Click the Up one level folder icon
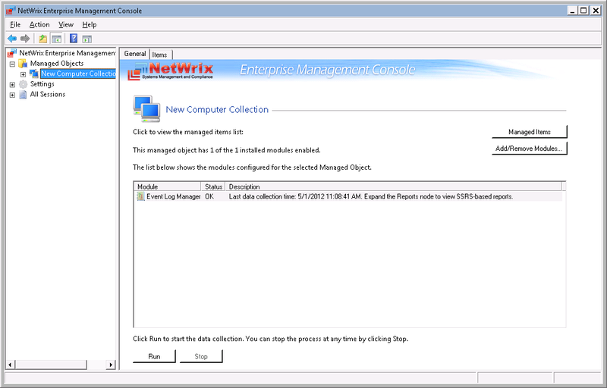607x388 pixels. [x=43, y=39]
